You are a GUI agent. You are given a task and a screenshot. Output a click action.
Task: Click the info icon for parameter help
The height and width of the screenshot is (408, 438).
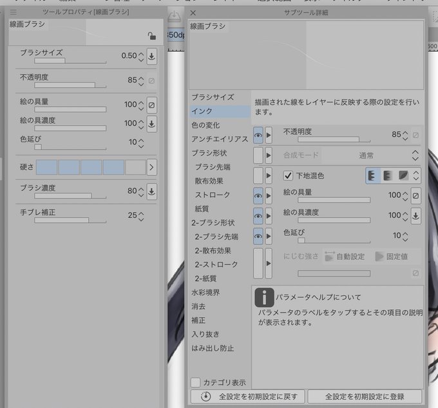264,297
